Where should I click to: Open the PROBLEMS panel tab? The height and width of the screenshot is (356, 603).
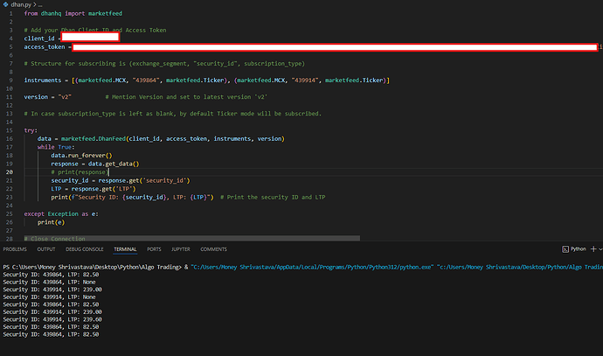(x=15, y=249)
